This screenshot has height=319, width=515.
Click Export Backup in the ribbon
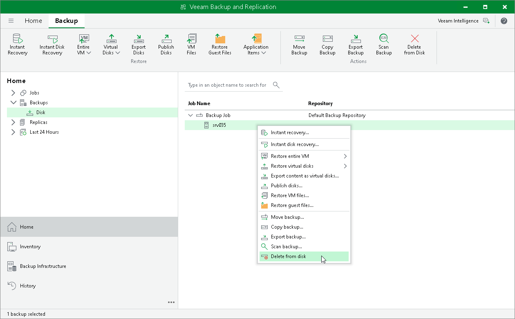coord(356,44)
